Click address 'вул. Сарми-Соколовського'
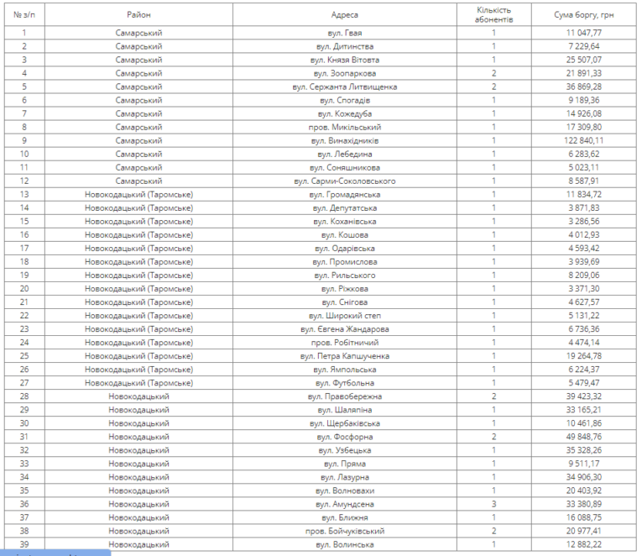 [x=345, y=181]
